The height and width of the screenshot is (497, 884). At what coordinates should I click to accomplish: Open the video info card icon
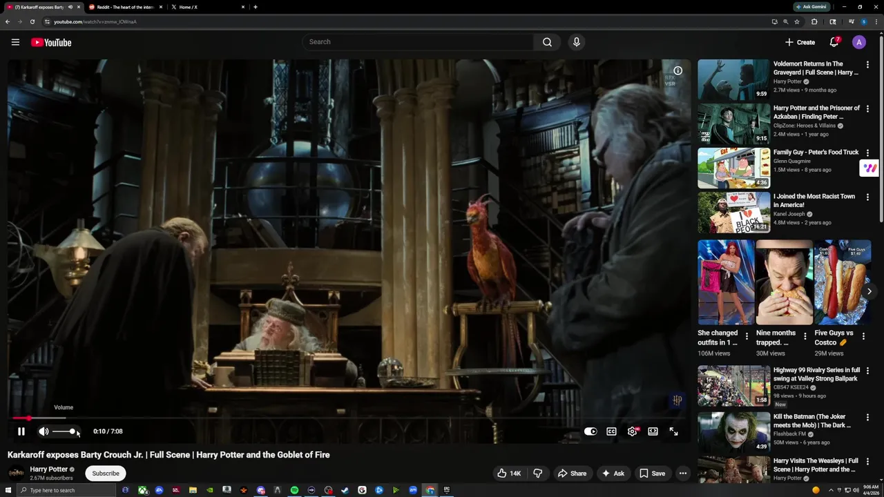point(678,70)
